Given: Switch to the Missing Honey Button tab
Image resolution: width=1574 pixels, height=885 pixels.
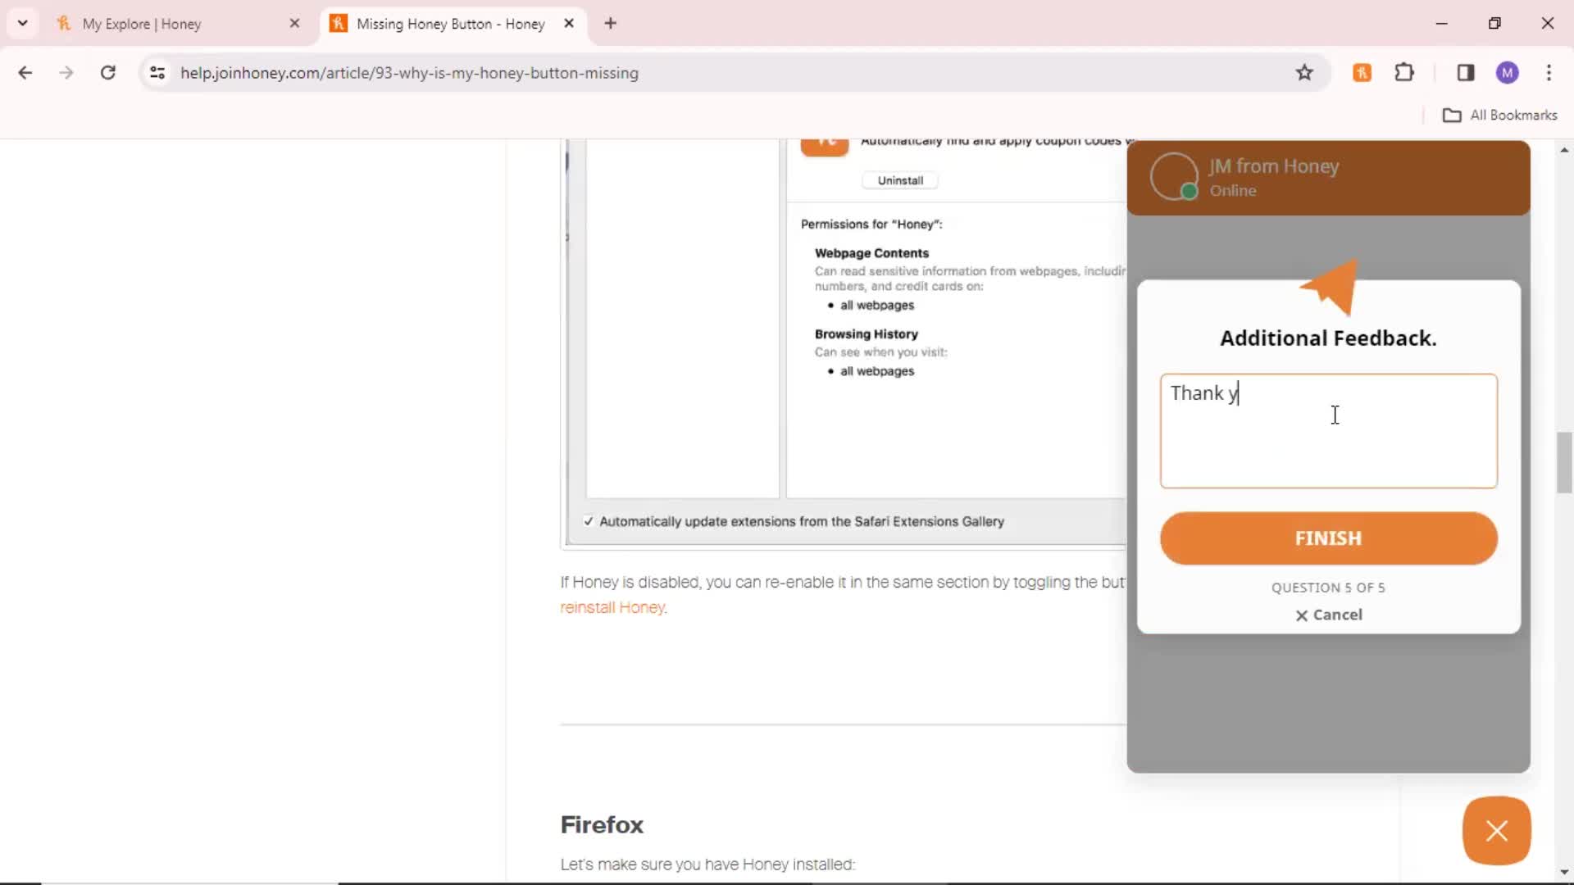Looking at the screenshot, I should (451, 23).
